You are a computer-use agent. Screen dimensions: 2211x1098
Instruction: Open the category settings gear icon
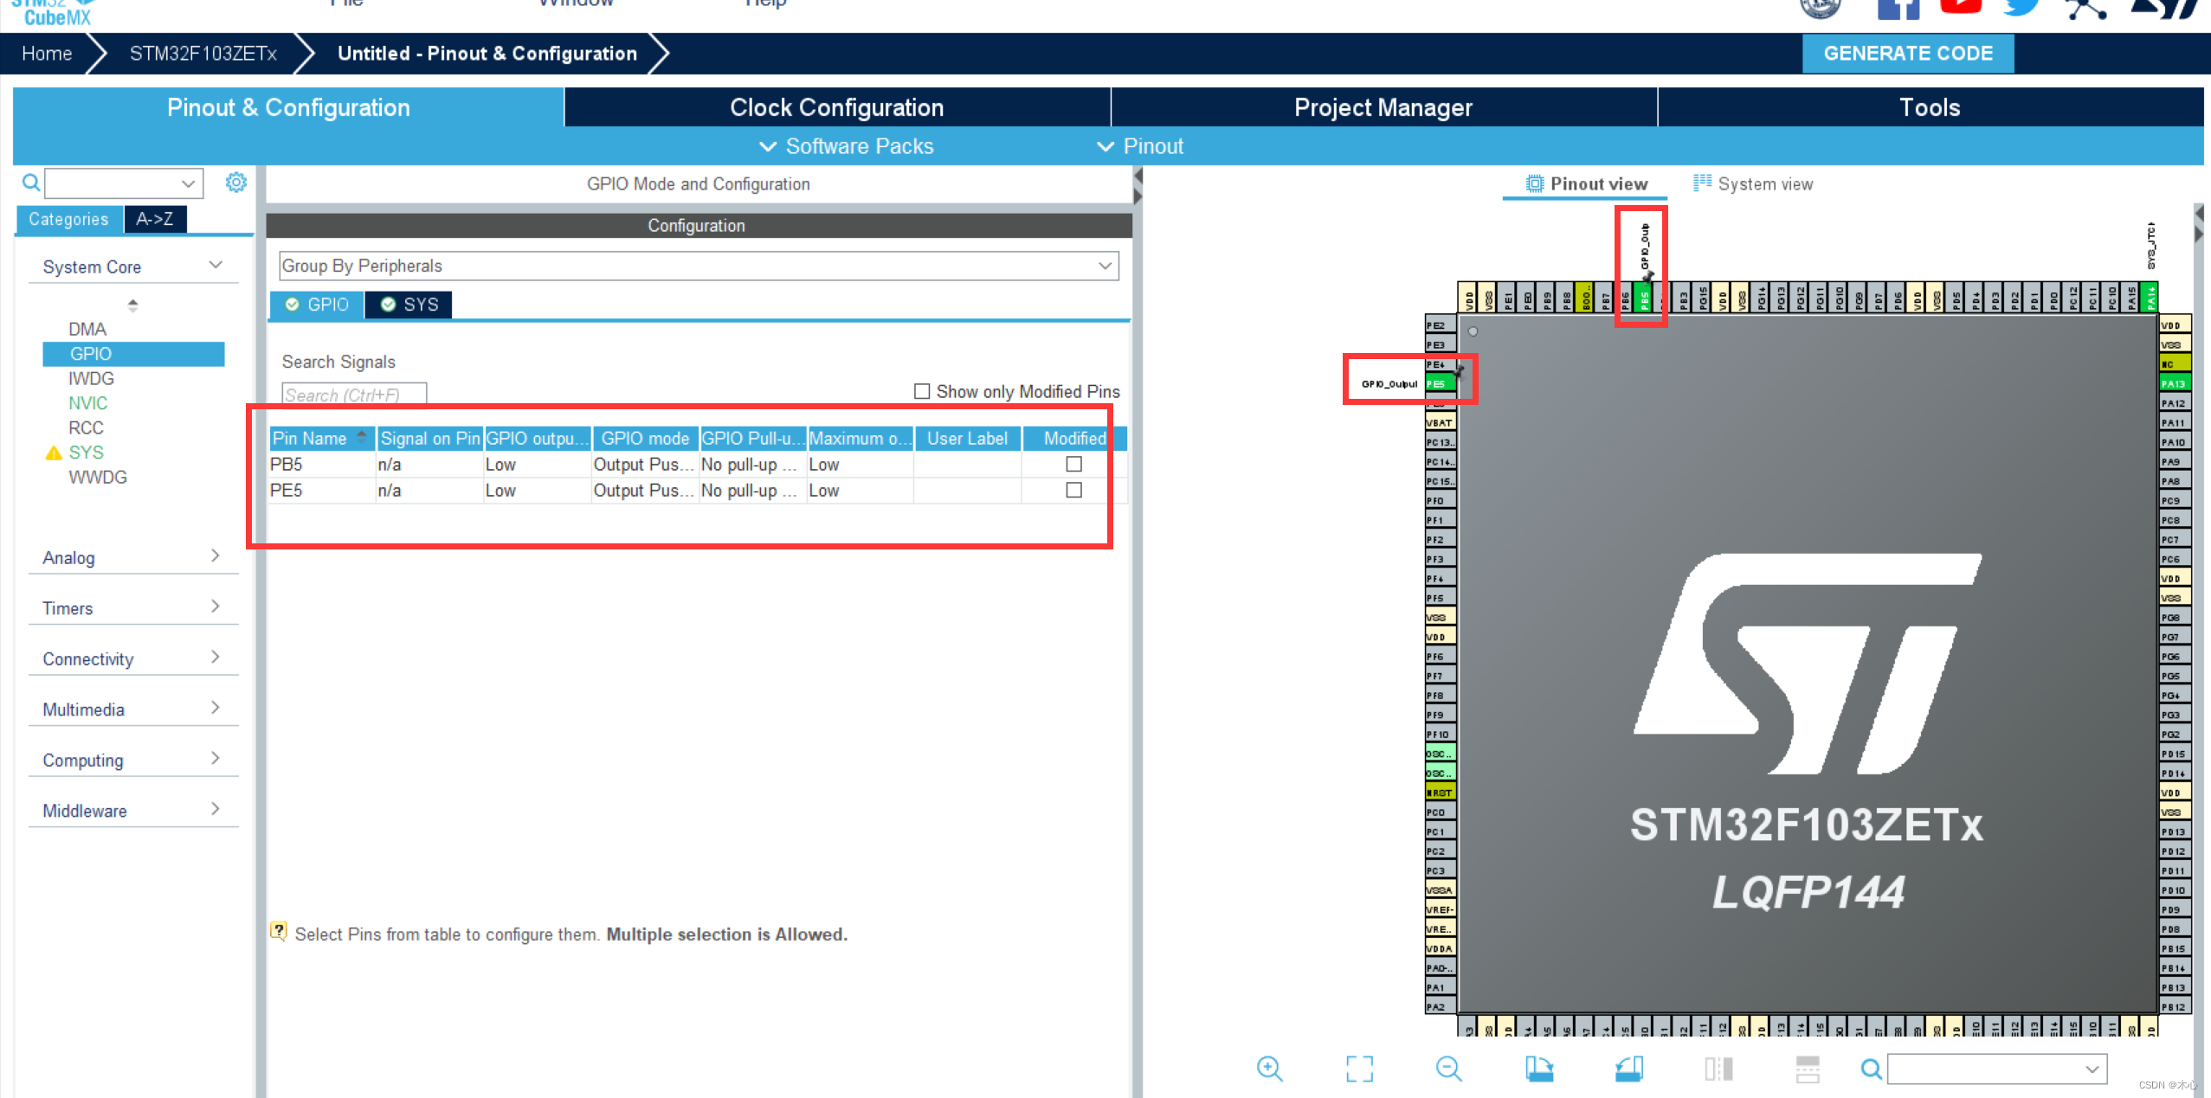point(235,183)
